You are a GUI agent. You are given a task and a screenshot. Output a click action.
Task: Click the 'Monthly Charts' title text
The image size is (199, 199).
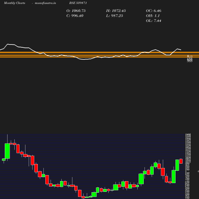coord(14,3)
